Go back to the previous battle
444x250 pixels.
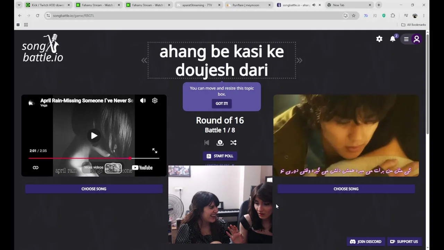(207, 143)
